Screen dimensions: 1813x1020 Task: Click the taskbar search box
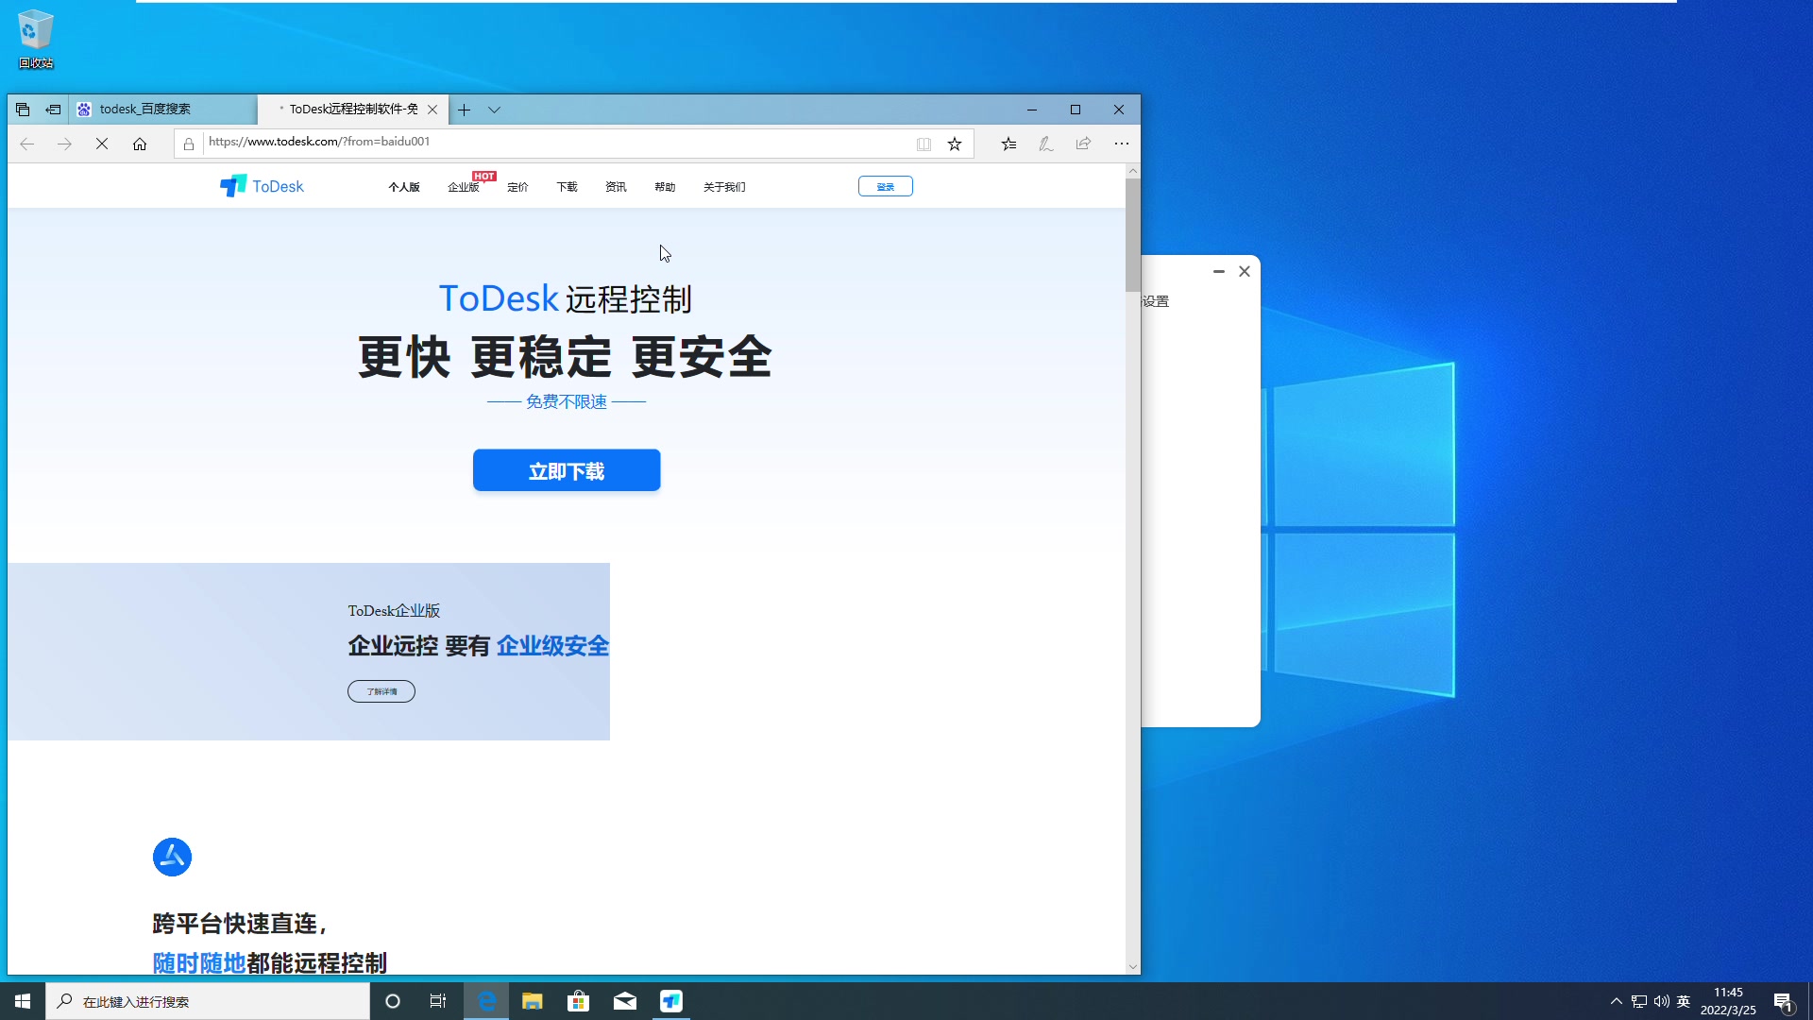[208, 1001]
